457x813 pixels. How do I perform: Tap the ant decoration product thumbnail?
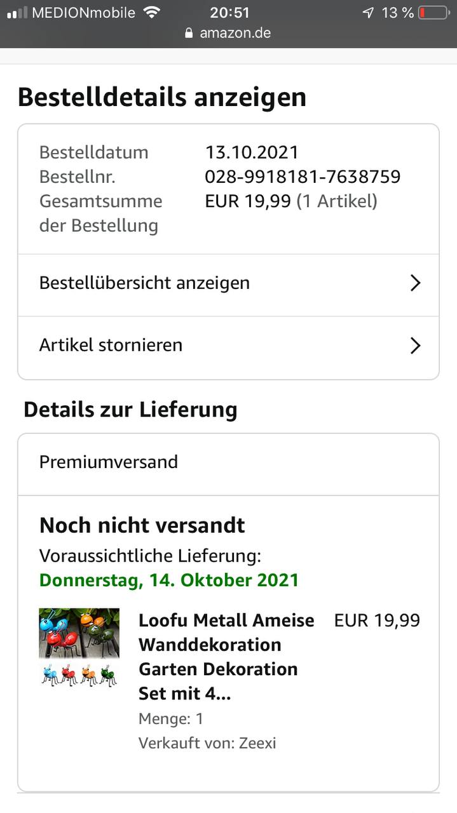click(x=79, y=648)
